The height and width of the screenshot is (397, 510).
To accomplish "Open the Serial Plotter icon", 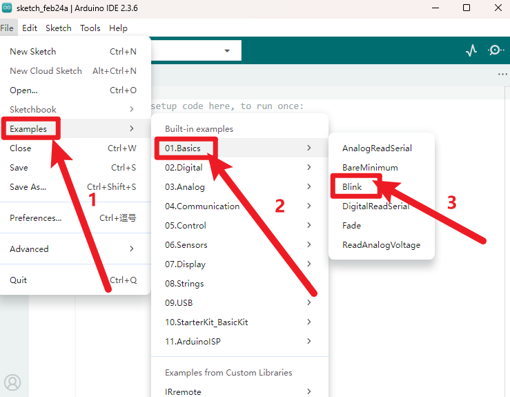I will pyautogui.click(x=471, y=50).
